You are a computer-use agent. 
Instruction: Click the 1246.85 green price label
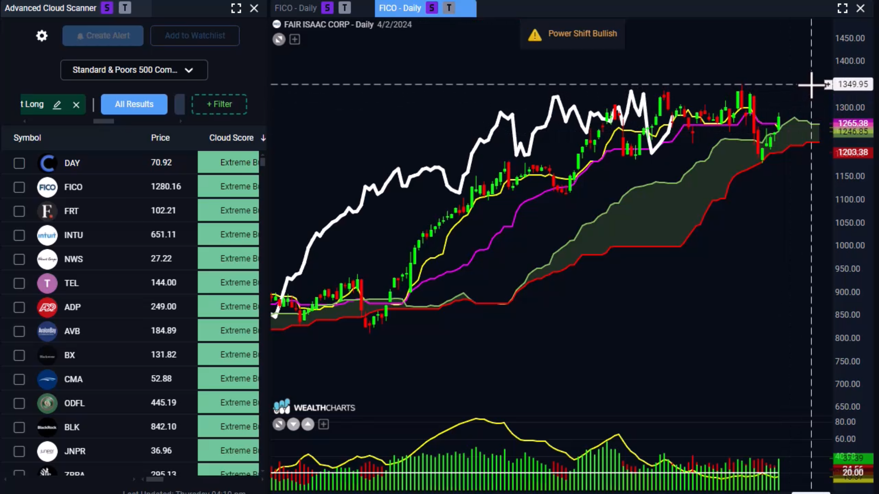click(x=853, y=132)
